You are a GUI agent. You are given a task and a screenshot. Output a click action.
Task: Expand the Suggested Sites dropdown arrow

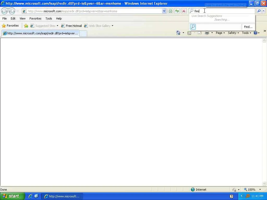coord(57,26)
